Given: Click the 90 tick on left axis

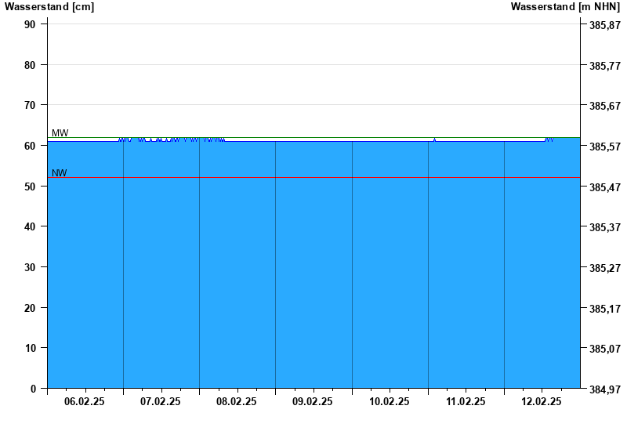Looking at the screenshot, I should click(30, 24).
